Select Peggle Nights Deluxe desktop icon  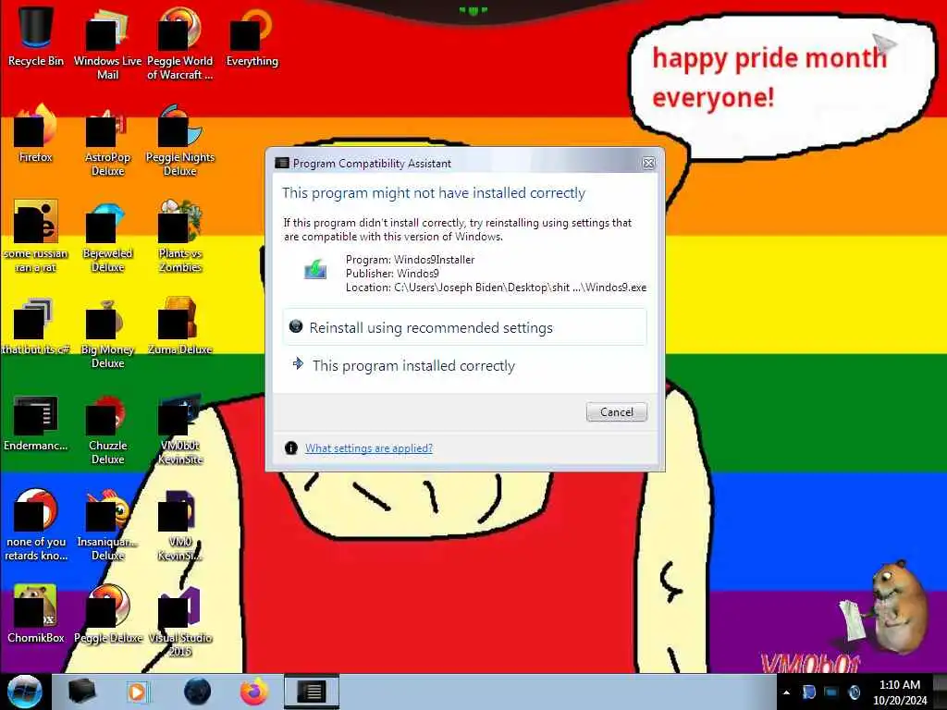coord(180,141)
